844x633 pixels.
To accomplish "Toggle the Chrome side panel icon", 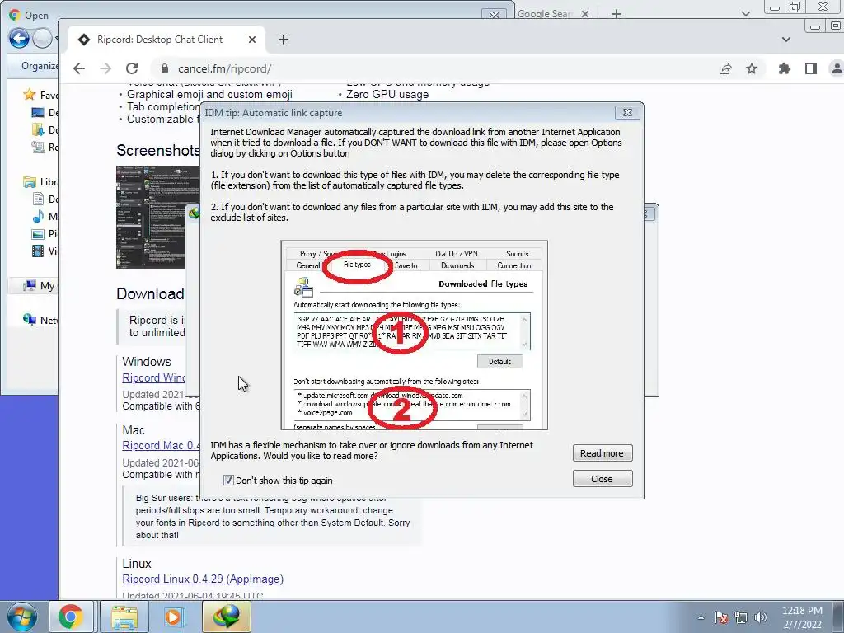I will click(x=811, y=68).
